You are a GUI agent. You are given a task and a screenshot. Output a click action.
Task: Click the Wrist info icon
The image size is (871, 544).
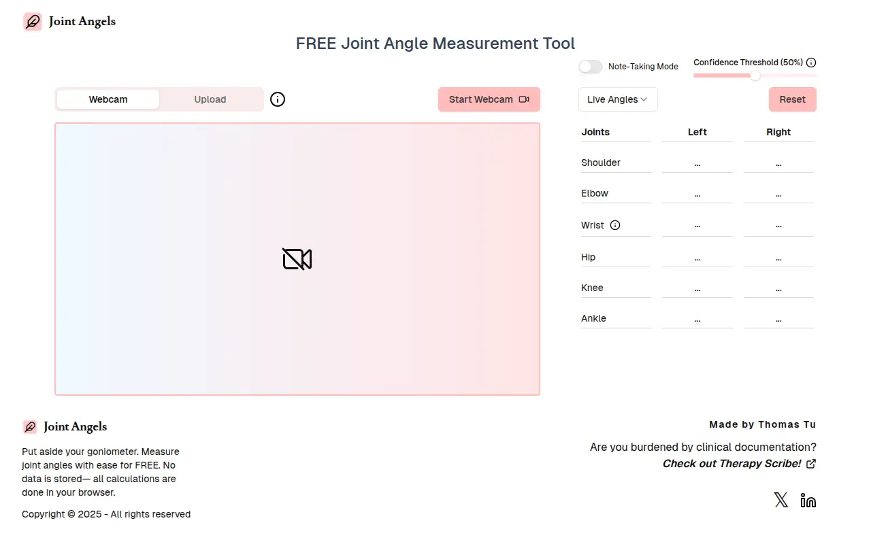pyautogui.click(x=615, y=225)
